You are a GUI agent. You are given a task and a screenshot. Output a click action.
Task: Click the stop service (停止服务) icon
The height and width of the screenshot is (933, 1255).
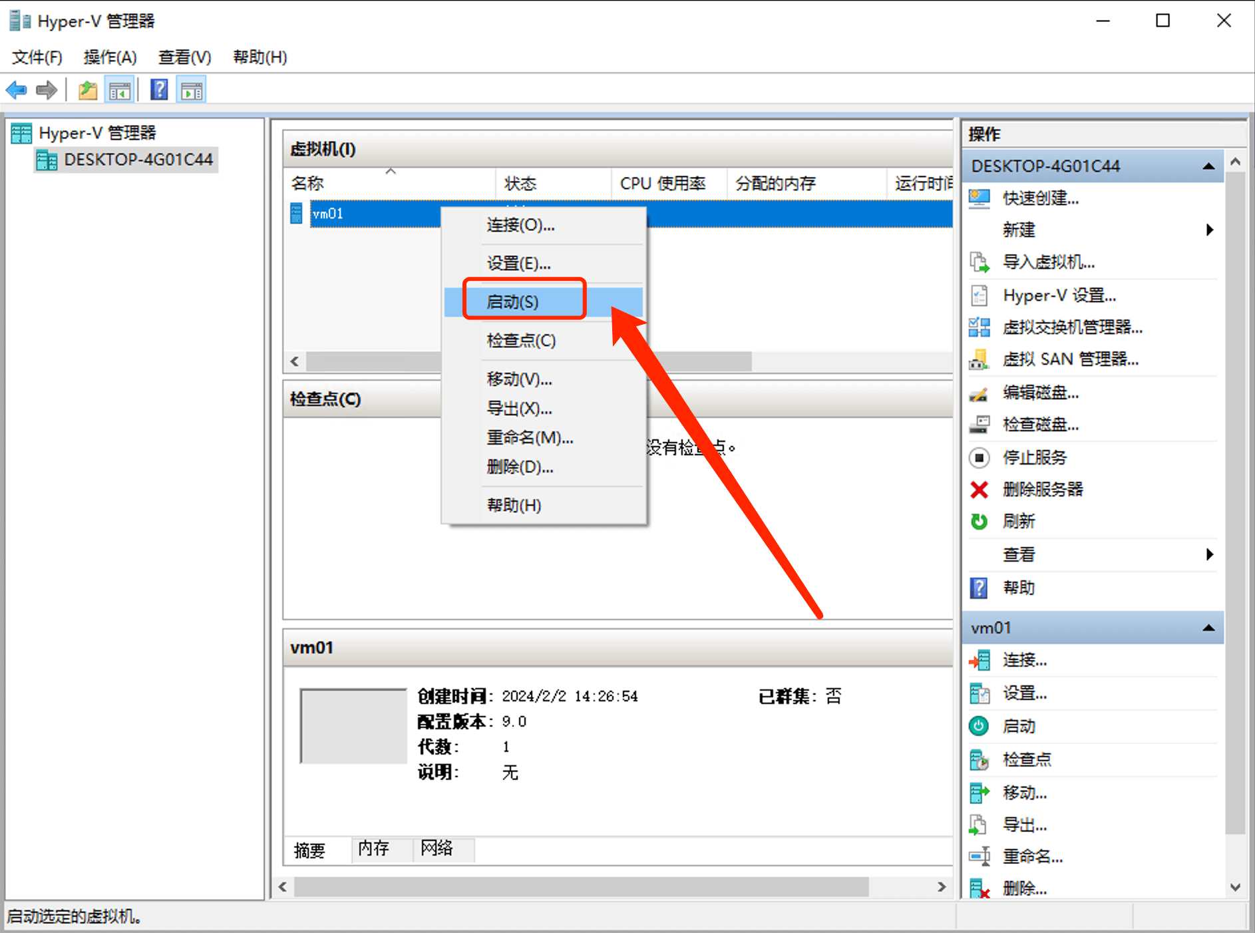(979, 458)
